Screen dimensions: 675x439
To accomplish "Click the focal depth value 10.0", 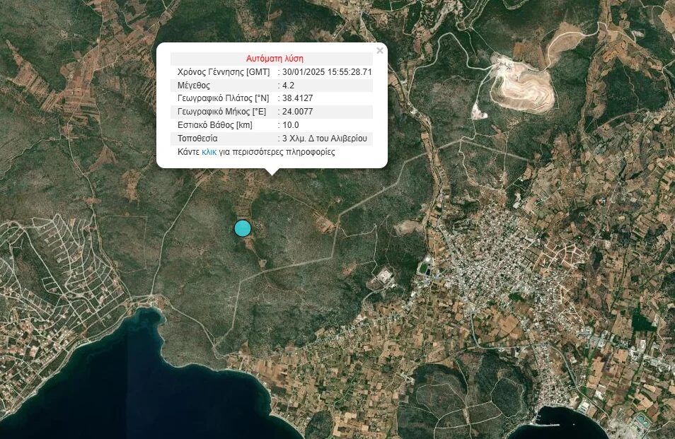I will point(290,125).
